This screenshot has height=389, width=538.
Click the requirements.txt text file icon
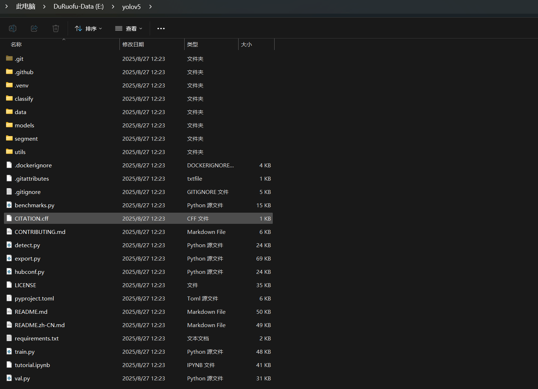pyautogui.click(x=9, y=338)
